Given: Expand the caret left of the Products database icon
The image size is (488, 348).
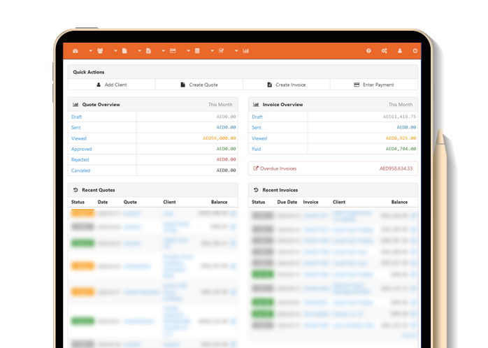Looking at the screenshot, I should 187,51.
